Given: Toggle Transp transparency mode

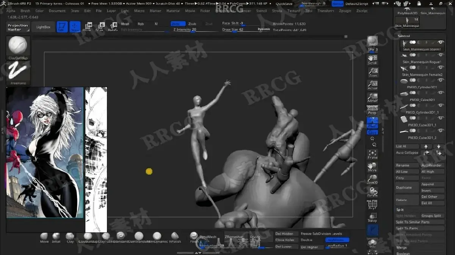Looking at the screenshot, I should coord(372,217).
